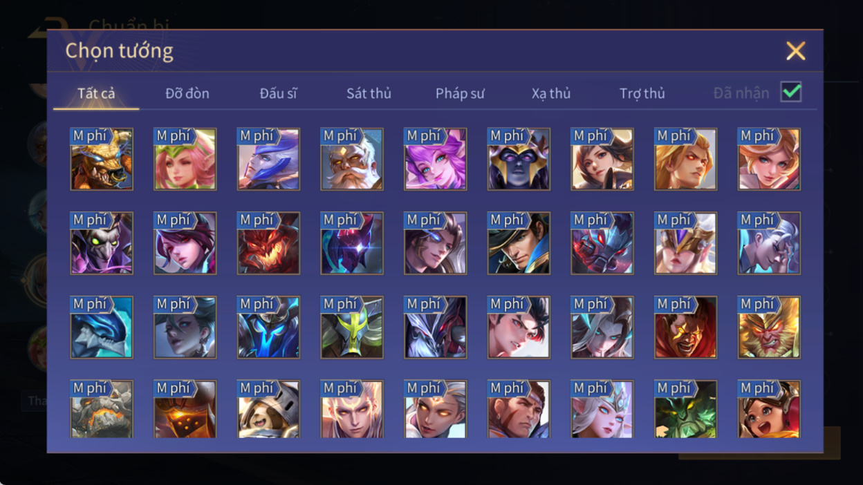
Task: Open the Trợ thủ tab
Action: [x=642, y=93]
